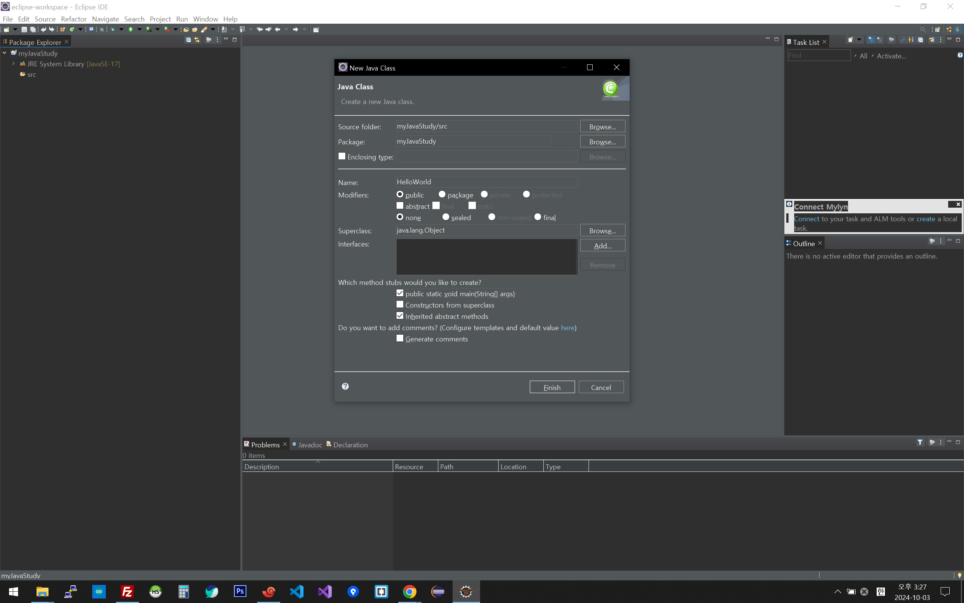Image resolution: width=964 pixels, height=603 pixels.
Task: Click the New Java Class toolbar icon
Action: click(72, 29)
